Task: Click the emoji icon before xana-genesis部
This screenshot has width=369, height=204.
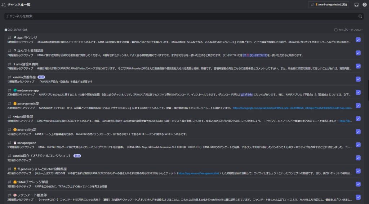Action: click(15, 103)
